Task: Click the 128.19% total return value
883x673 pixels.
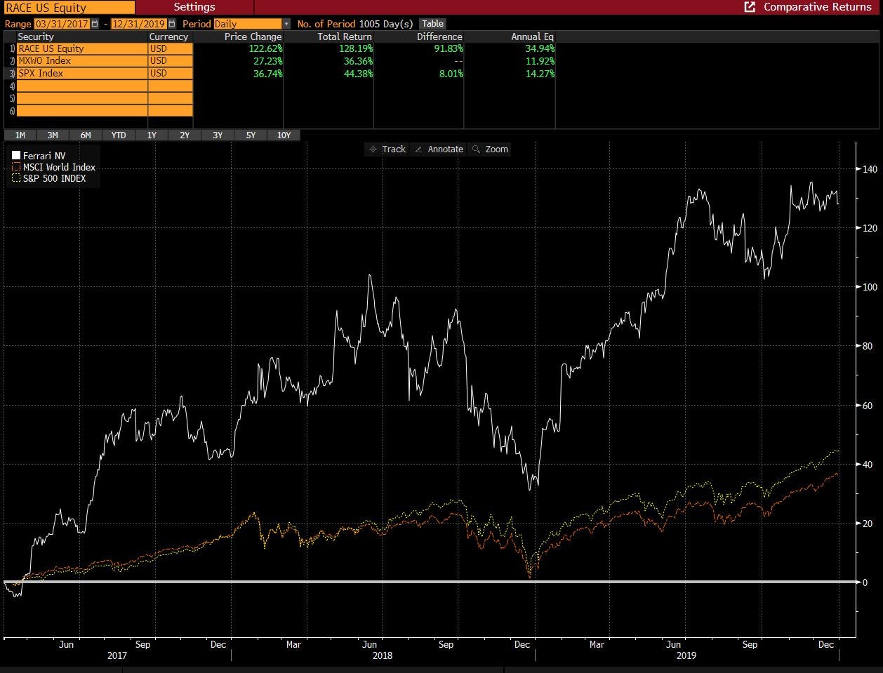Action: [x=354, y=48]
